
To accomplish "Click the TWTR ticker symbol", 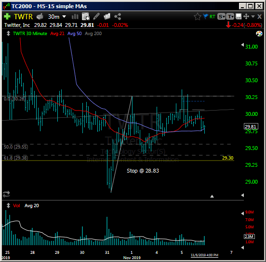I will pos(23,17).
